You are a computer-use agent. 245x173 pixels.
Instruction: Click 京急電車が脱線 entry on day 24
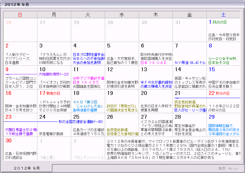(x=51, y=134)
